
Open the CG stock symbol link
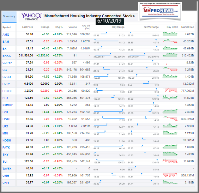click(x=5, y=70)
